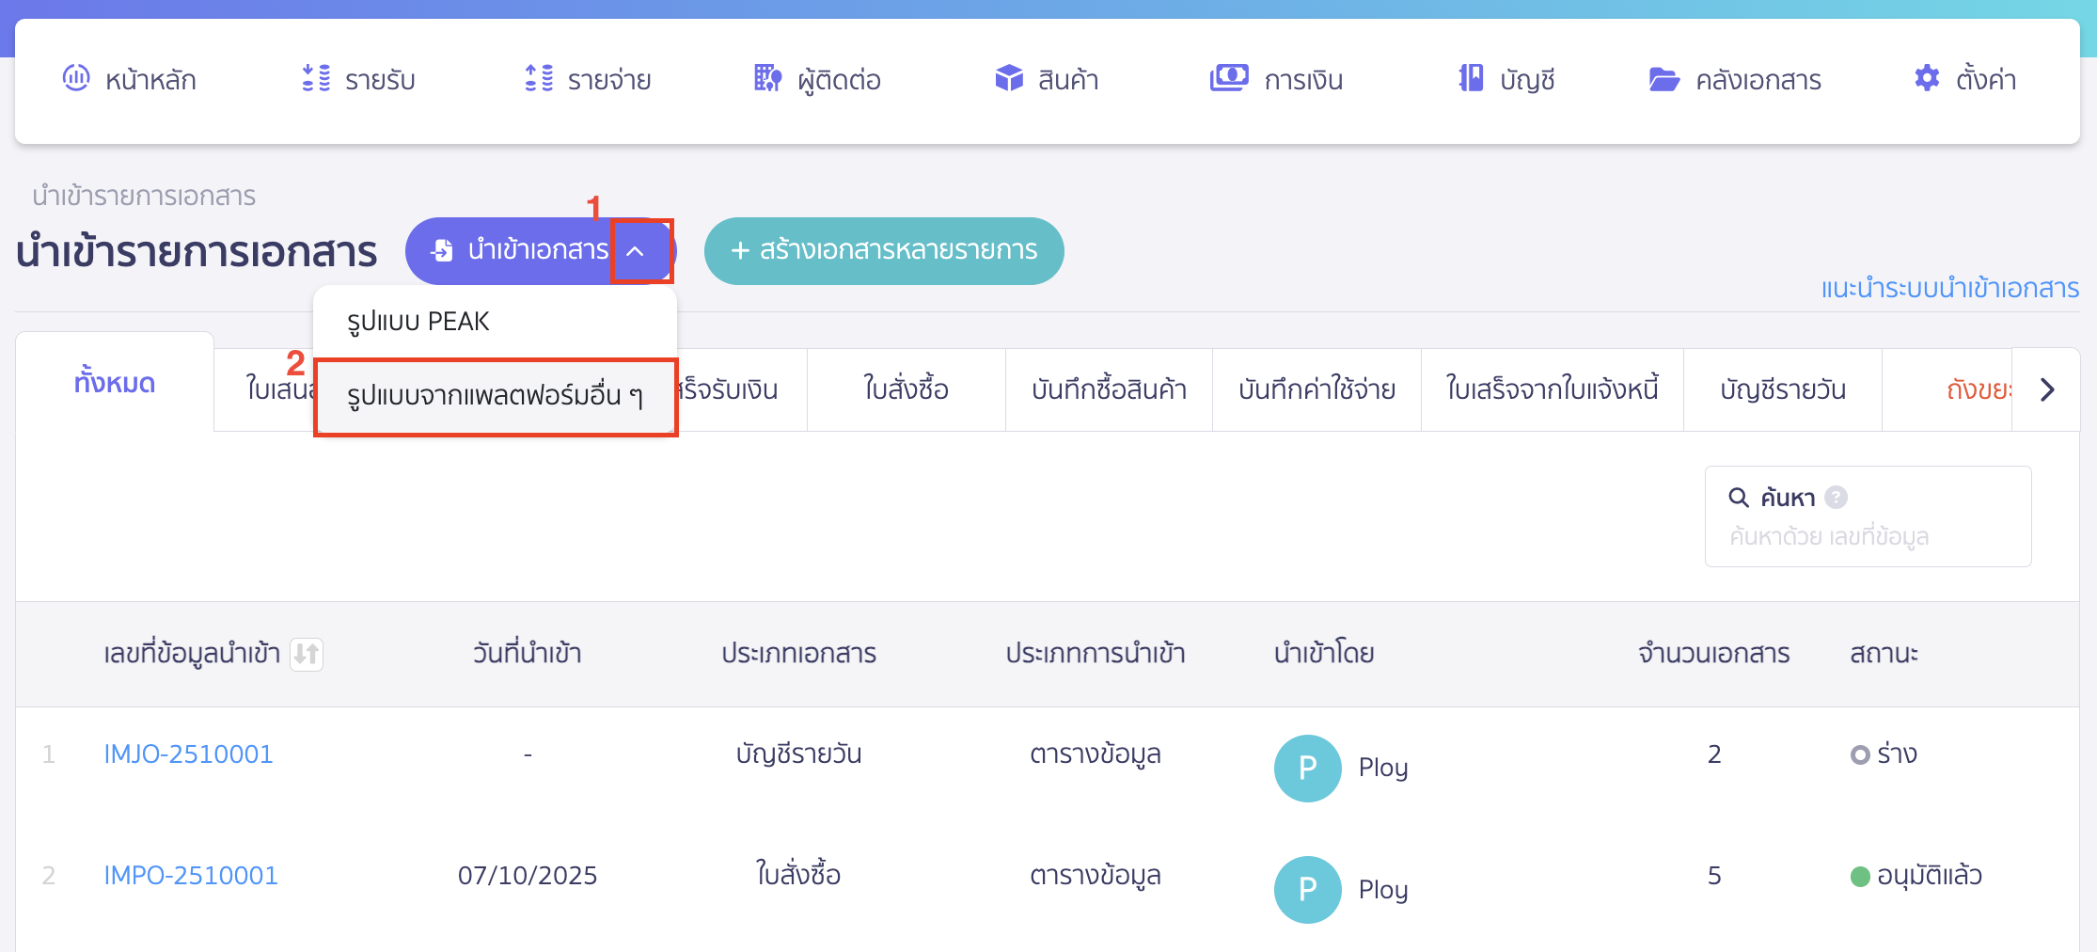Switch to the ทั้งหมด tab
This screenshot has height=952, width=2097.
(x=113, y=383)
